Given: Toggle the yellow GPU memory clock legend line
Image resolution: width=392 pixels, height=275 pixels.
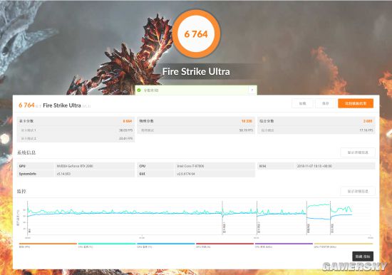Looking at the screenshot, I should click(x=344, y=244).
